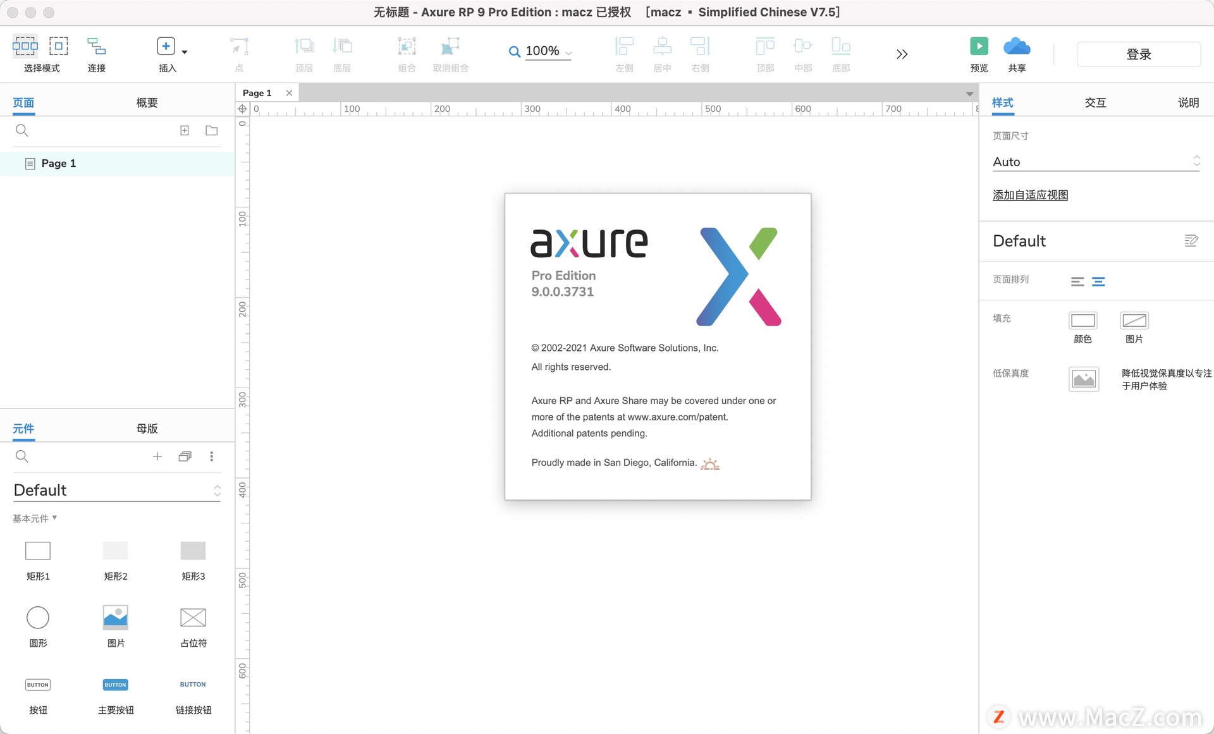Click the 左侧 align left icon
Screen dimensions: 1214x734
pyautogui.click(x=624, y=46)
